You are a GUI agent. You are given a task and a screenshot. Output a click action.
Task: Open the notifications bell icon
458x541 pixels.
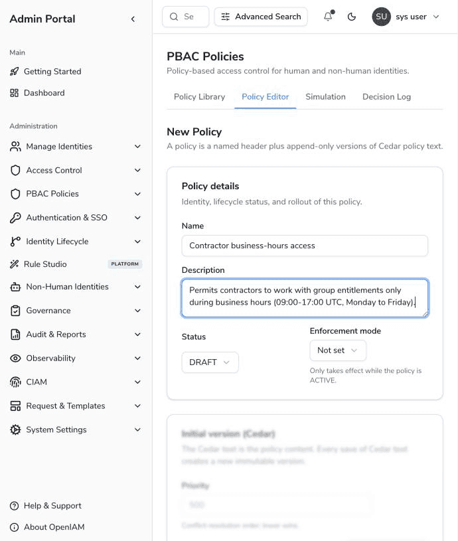tap(329, 17)
